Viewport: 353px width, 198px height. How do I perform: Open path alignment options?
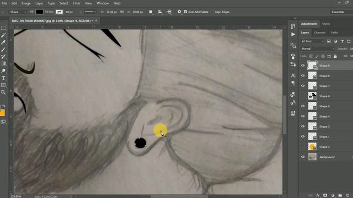(x=160, y=12)
